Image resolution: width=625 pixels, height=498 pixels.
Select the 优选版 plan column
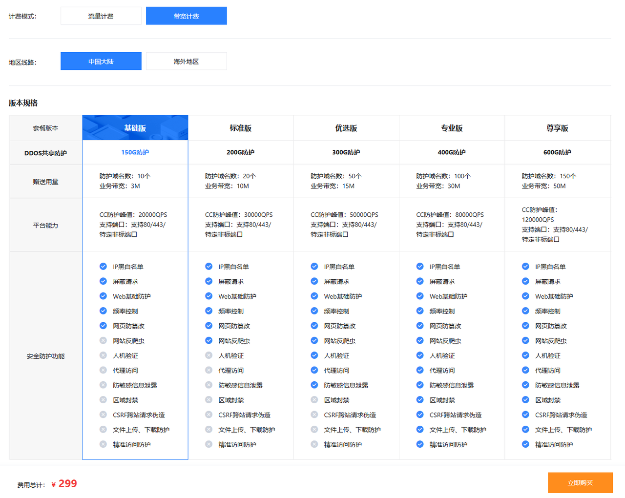click(x=346, y=128)
